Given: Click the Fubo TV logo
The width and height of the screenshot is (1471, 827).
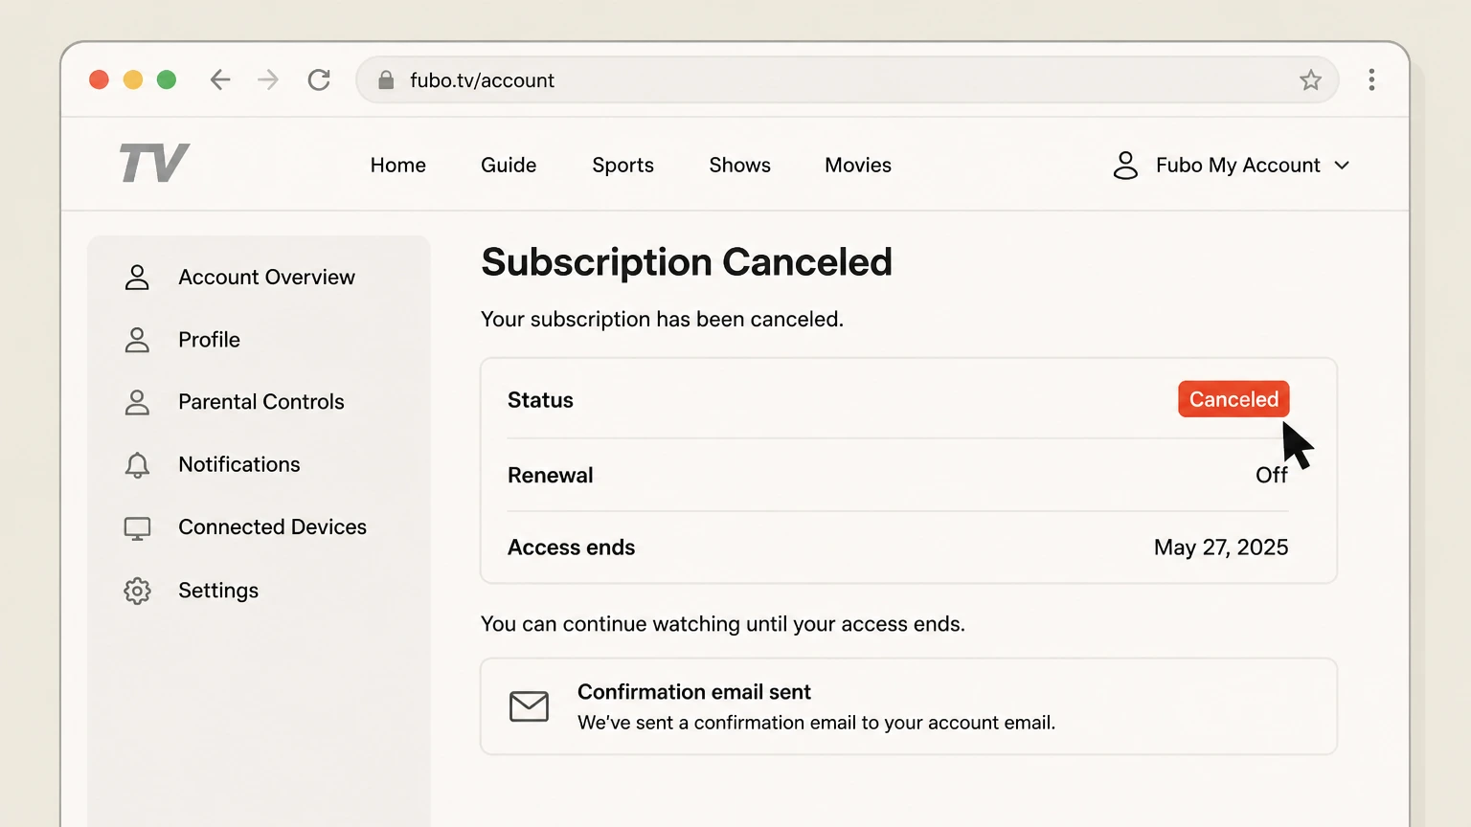Looking at the screenshot, I should click(x=154, y=164).
